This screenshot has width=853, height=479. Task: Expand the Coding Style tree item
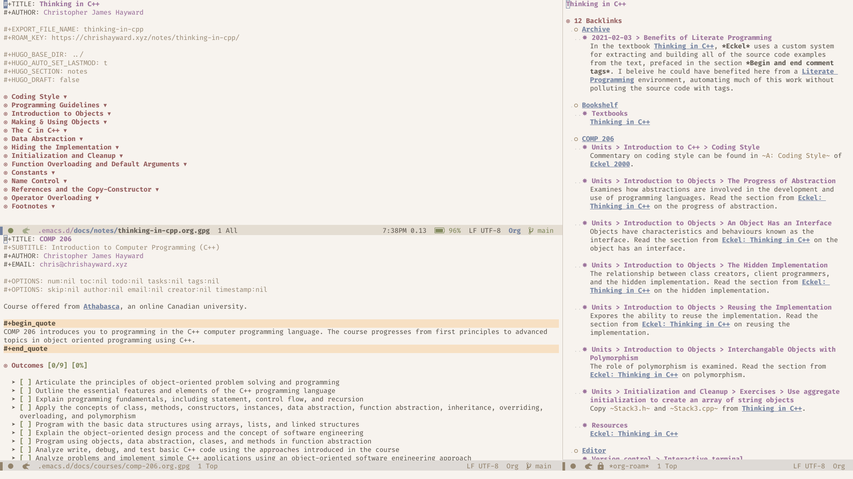click(x=65, y=97)
